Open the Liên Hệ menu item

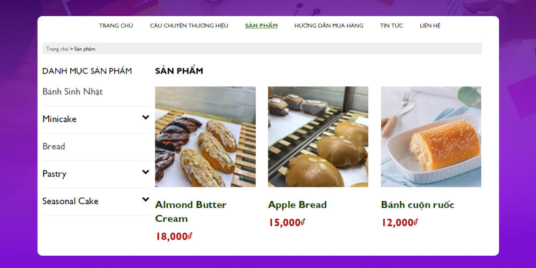(x=430, y=26)
